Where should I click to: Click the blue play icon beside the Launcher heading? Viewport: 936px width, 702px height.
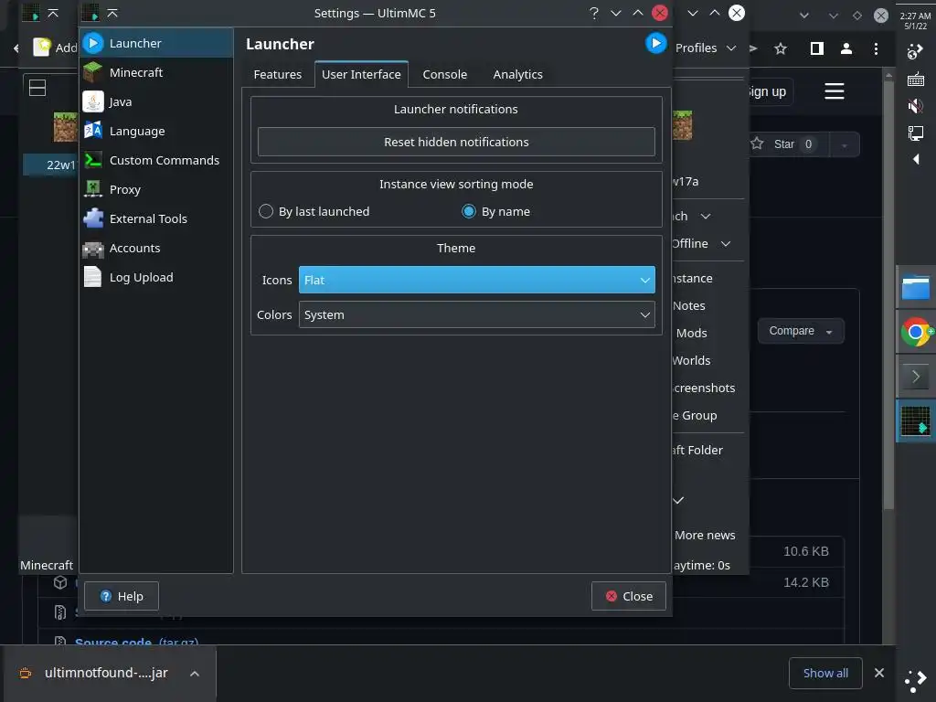pos(655,44)
